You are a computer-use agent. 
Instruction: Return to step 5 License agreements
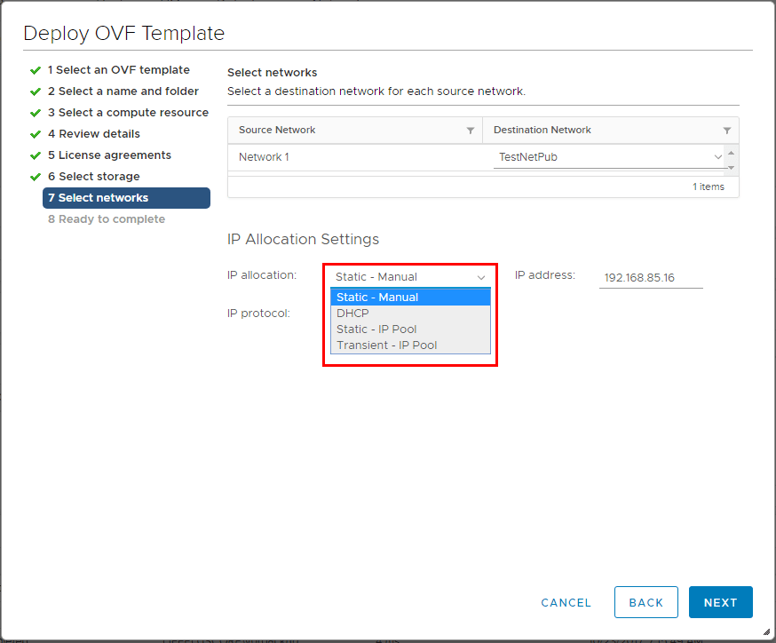109,155
